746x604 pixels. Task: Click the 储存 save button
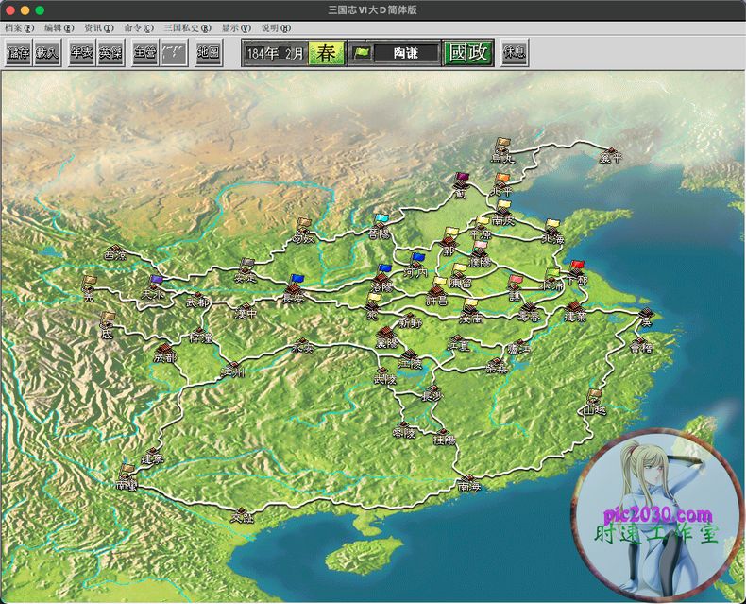tap(19, 52)
